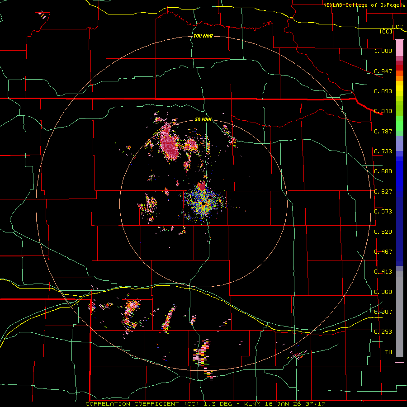Click the 0.840 color scale value
The image size is (407, 407).
[x=383, y=111]
